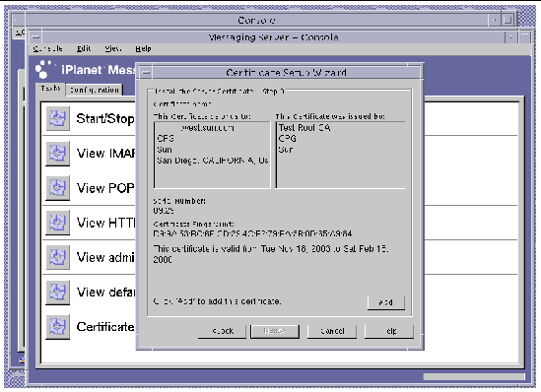This screenshot has height=392, width=541.
Task: Select View default task text
Action: coord(105,292)
